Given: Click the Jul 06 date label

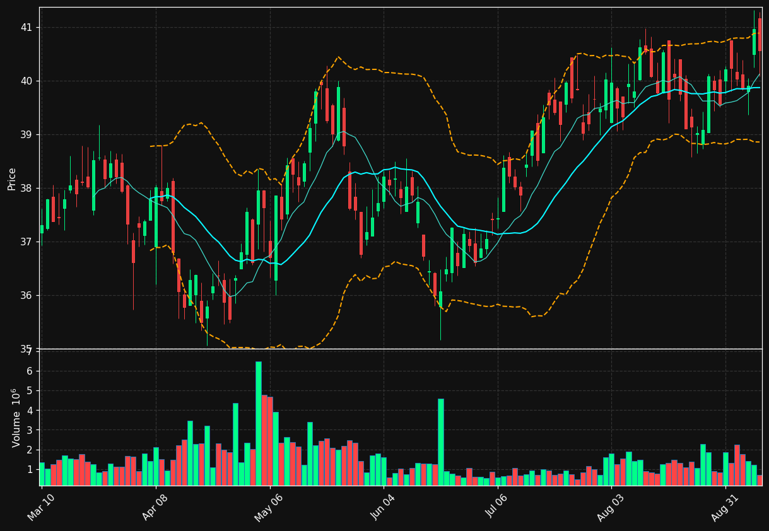Looking at the screenshot, I should click(497, 507).
